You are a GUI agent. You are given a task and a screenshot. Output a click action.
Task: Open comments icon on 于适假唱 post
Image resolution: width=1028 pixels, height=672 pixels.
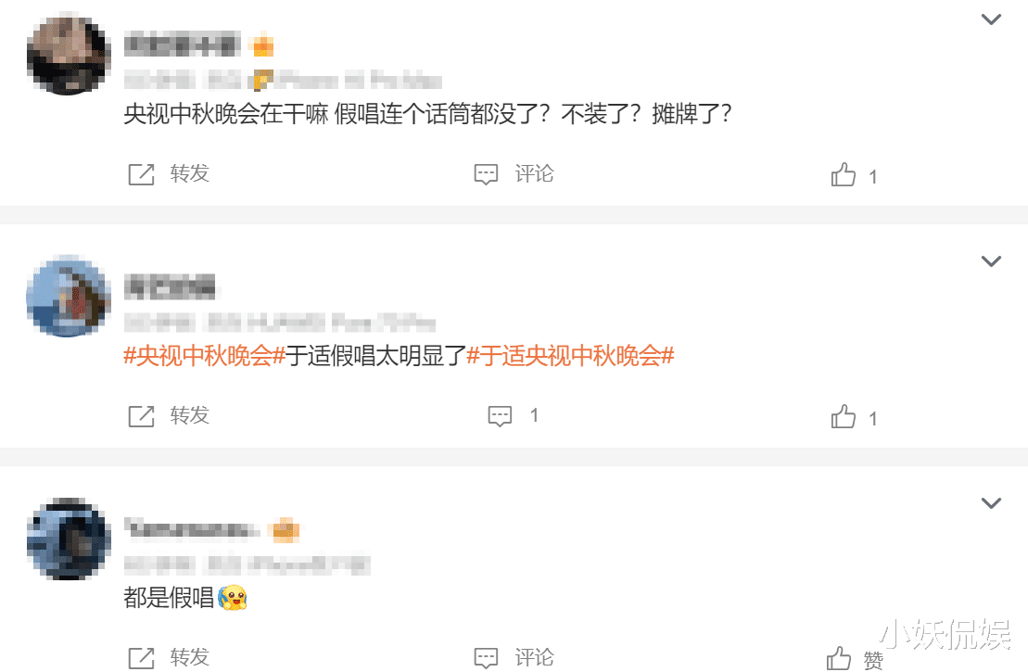[x=500, y=416]
